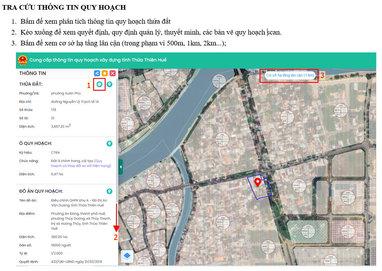This screenshot has height=271, width=382.
Task: Open the map layers button
Action: pos(127,256)
